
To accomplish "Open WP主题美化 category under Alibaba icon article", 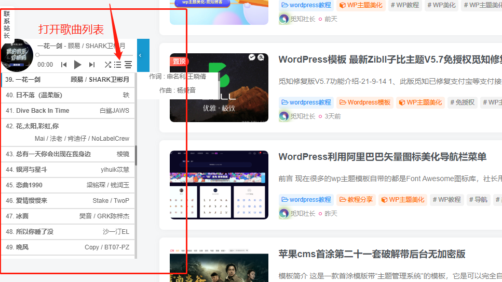I will (403, 200).
